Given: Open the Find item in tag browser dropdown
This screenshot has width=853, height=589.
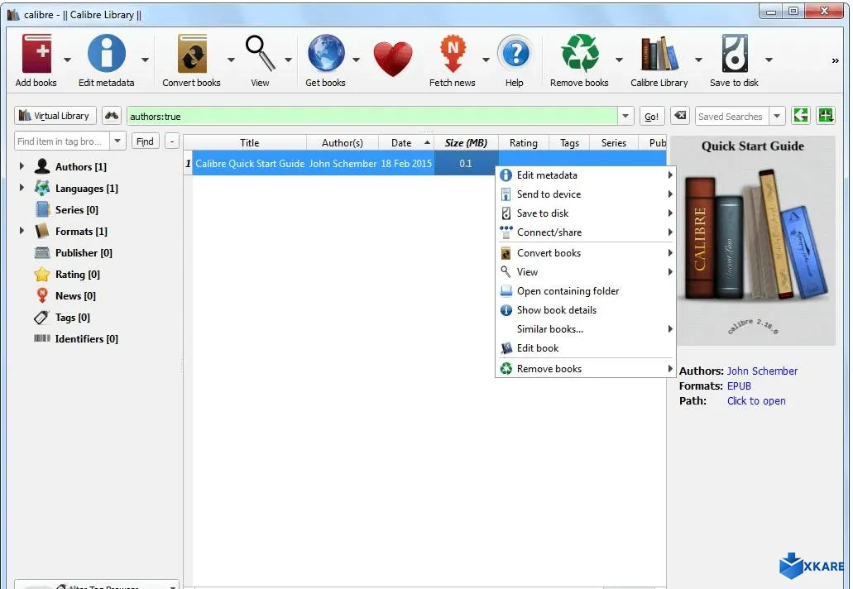Looking at the screenshot, I should [x=117, y=141].
